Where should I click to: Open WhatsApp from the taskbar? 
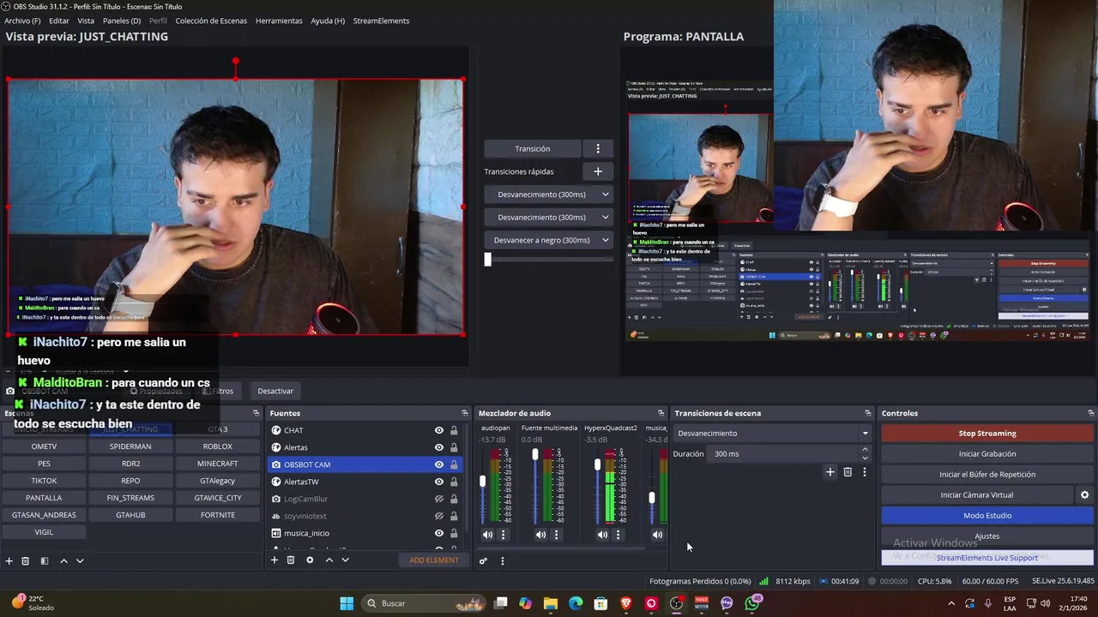(x=752, y=603)
